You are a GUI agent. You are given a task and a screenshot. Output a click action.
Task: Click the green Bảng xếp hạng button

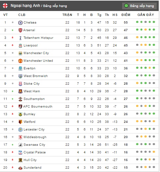point(139,6)
